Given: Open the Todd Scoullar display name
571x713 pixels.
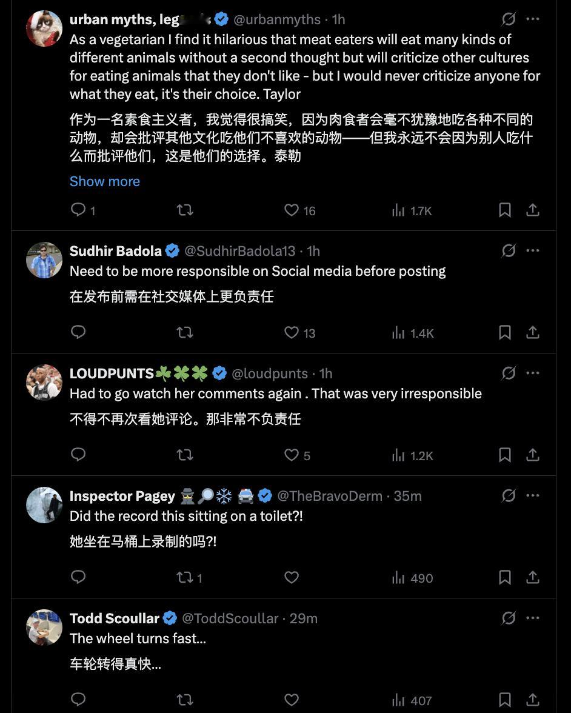Looking at the screenshot, I should 114,618.
